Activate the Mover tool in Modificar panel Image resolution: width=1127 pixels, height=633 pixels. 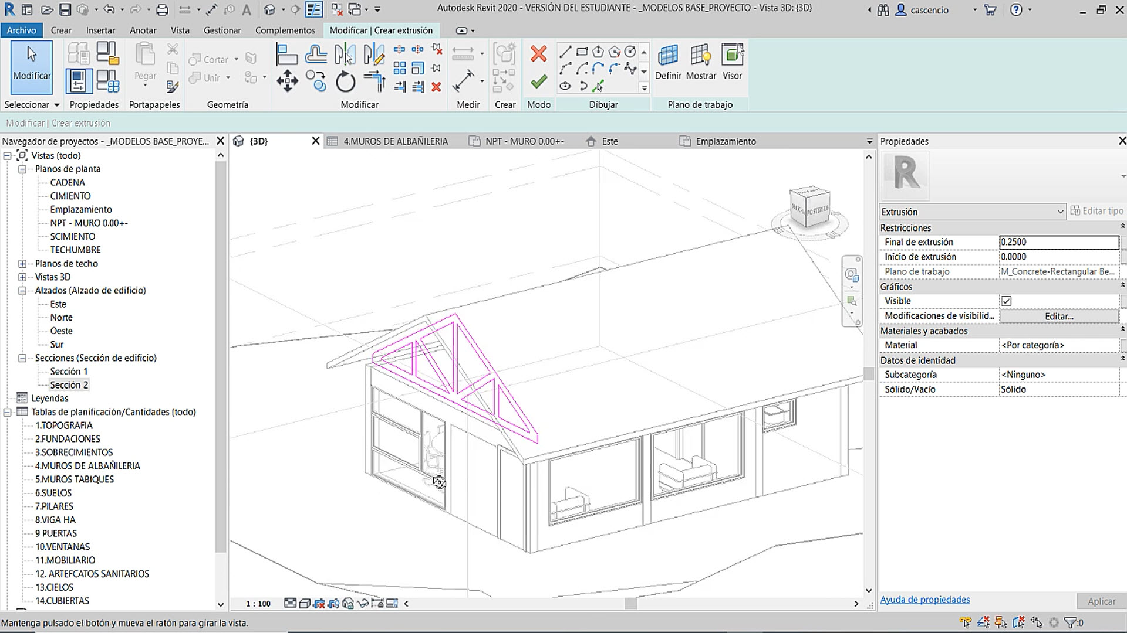[x=287, y=81]
